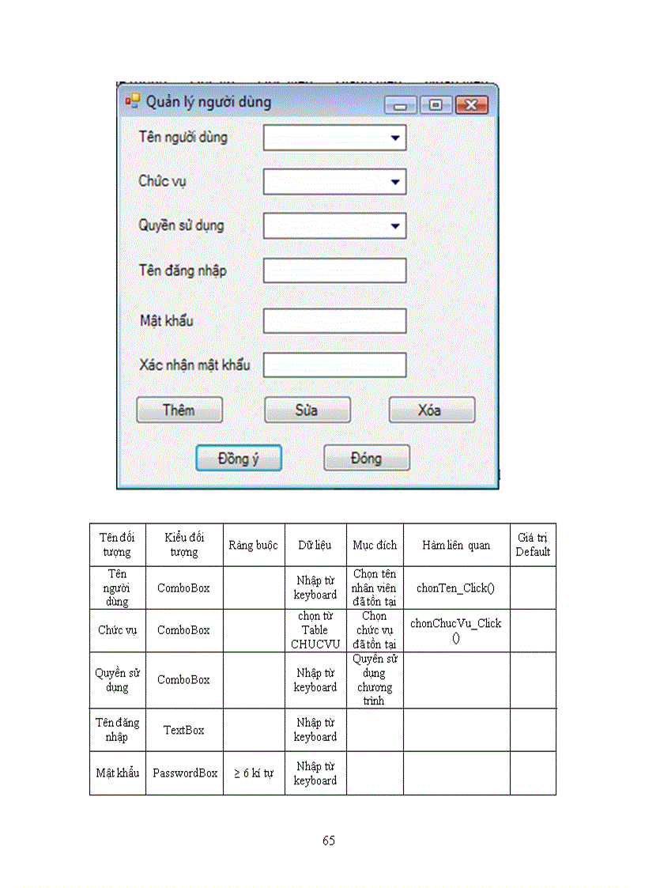Viewport: 645px width, 888px height.
Task: Click the Sửa button
Action: tap(307, 410)
